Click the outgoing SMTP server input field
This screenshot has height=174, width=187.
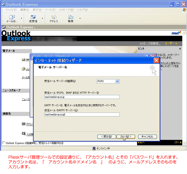(x=82, y=114)
